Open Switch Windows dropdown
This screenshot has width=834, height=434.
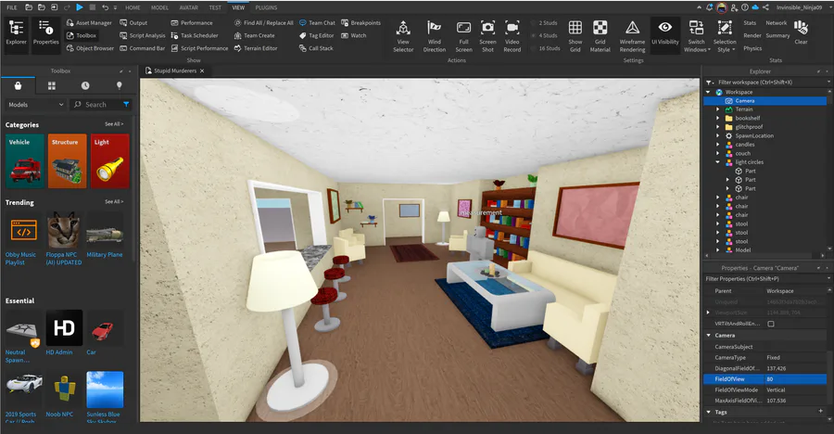[x=696, y=35]
